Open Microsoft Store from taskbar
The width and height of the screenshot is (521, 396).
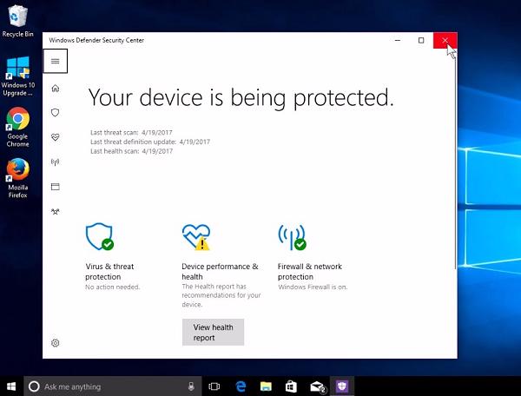coord(291,386)
